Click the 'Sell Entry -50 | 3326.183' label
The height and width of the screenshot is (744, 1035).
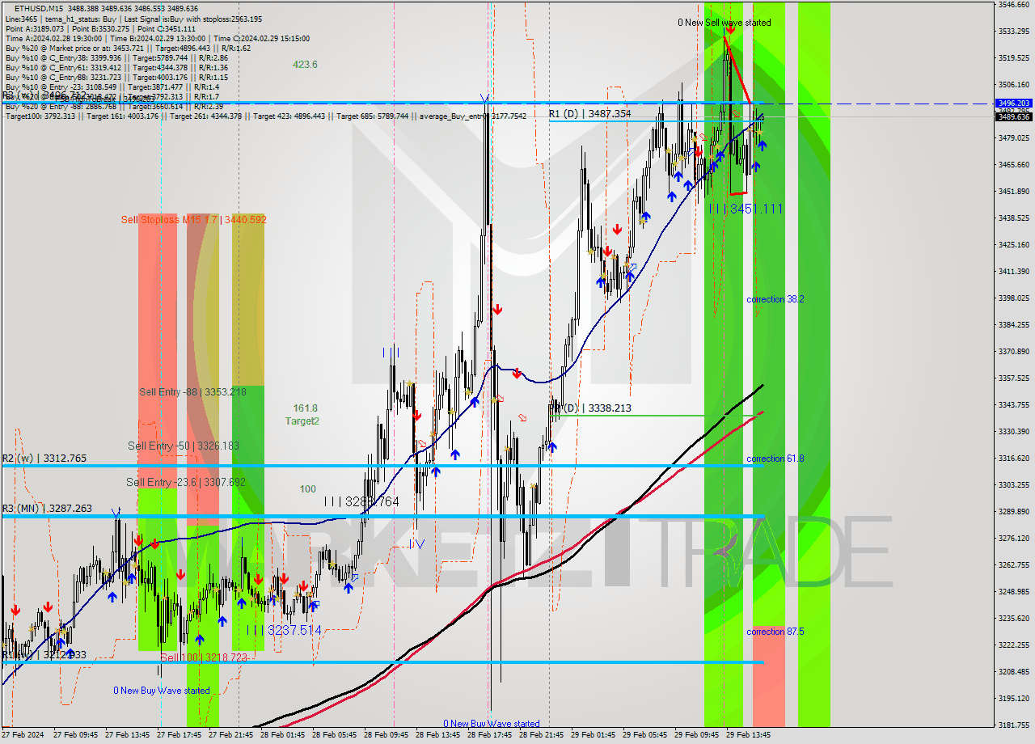(184, 446)
